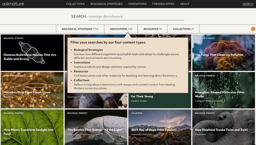This screenshot has height=145, width=256.
Task: Open Biological Strategies in top navigation
Action: tap(106, 4)
